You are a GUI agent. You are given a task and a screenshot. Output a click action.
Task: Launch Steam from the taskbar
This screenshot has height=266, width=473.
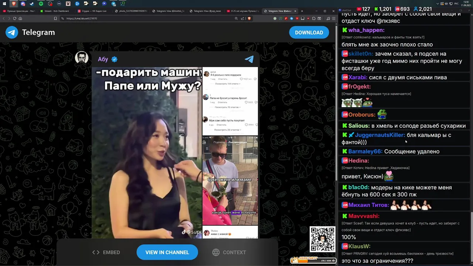[x=32, y=3]
